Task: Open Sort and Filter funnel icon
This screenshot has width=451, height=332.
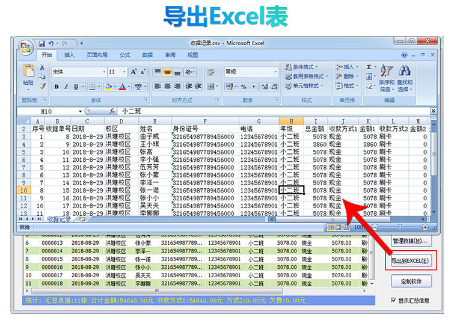Action: (387, 70)
